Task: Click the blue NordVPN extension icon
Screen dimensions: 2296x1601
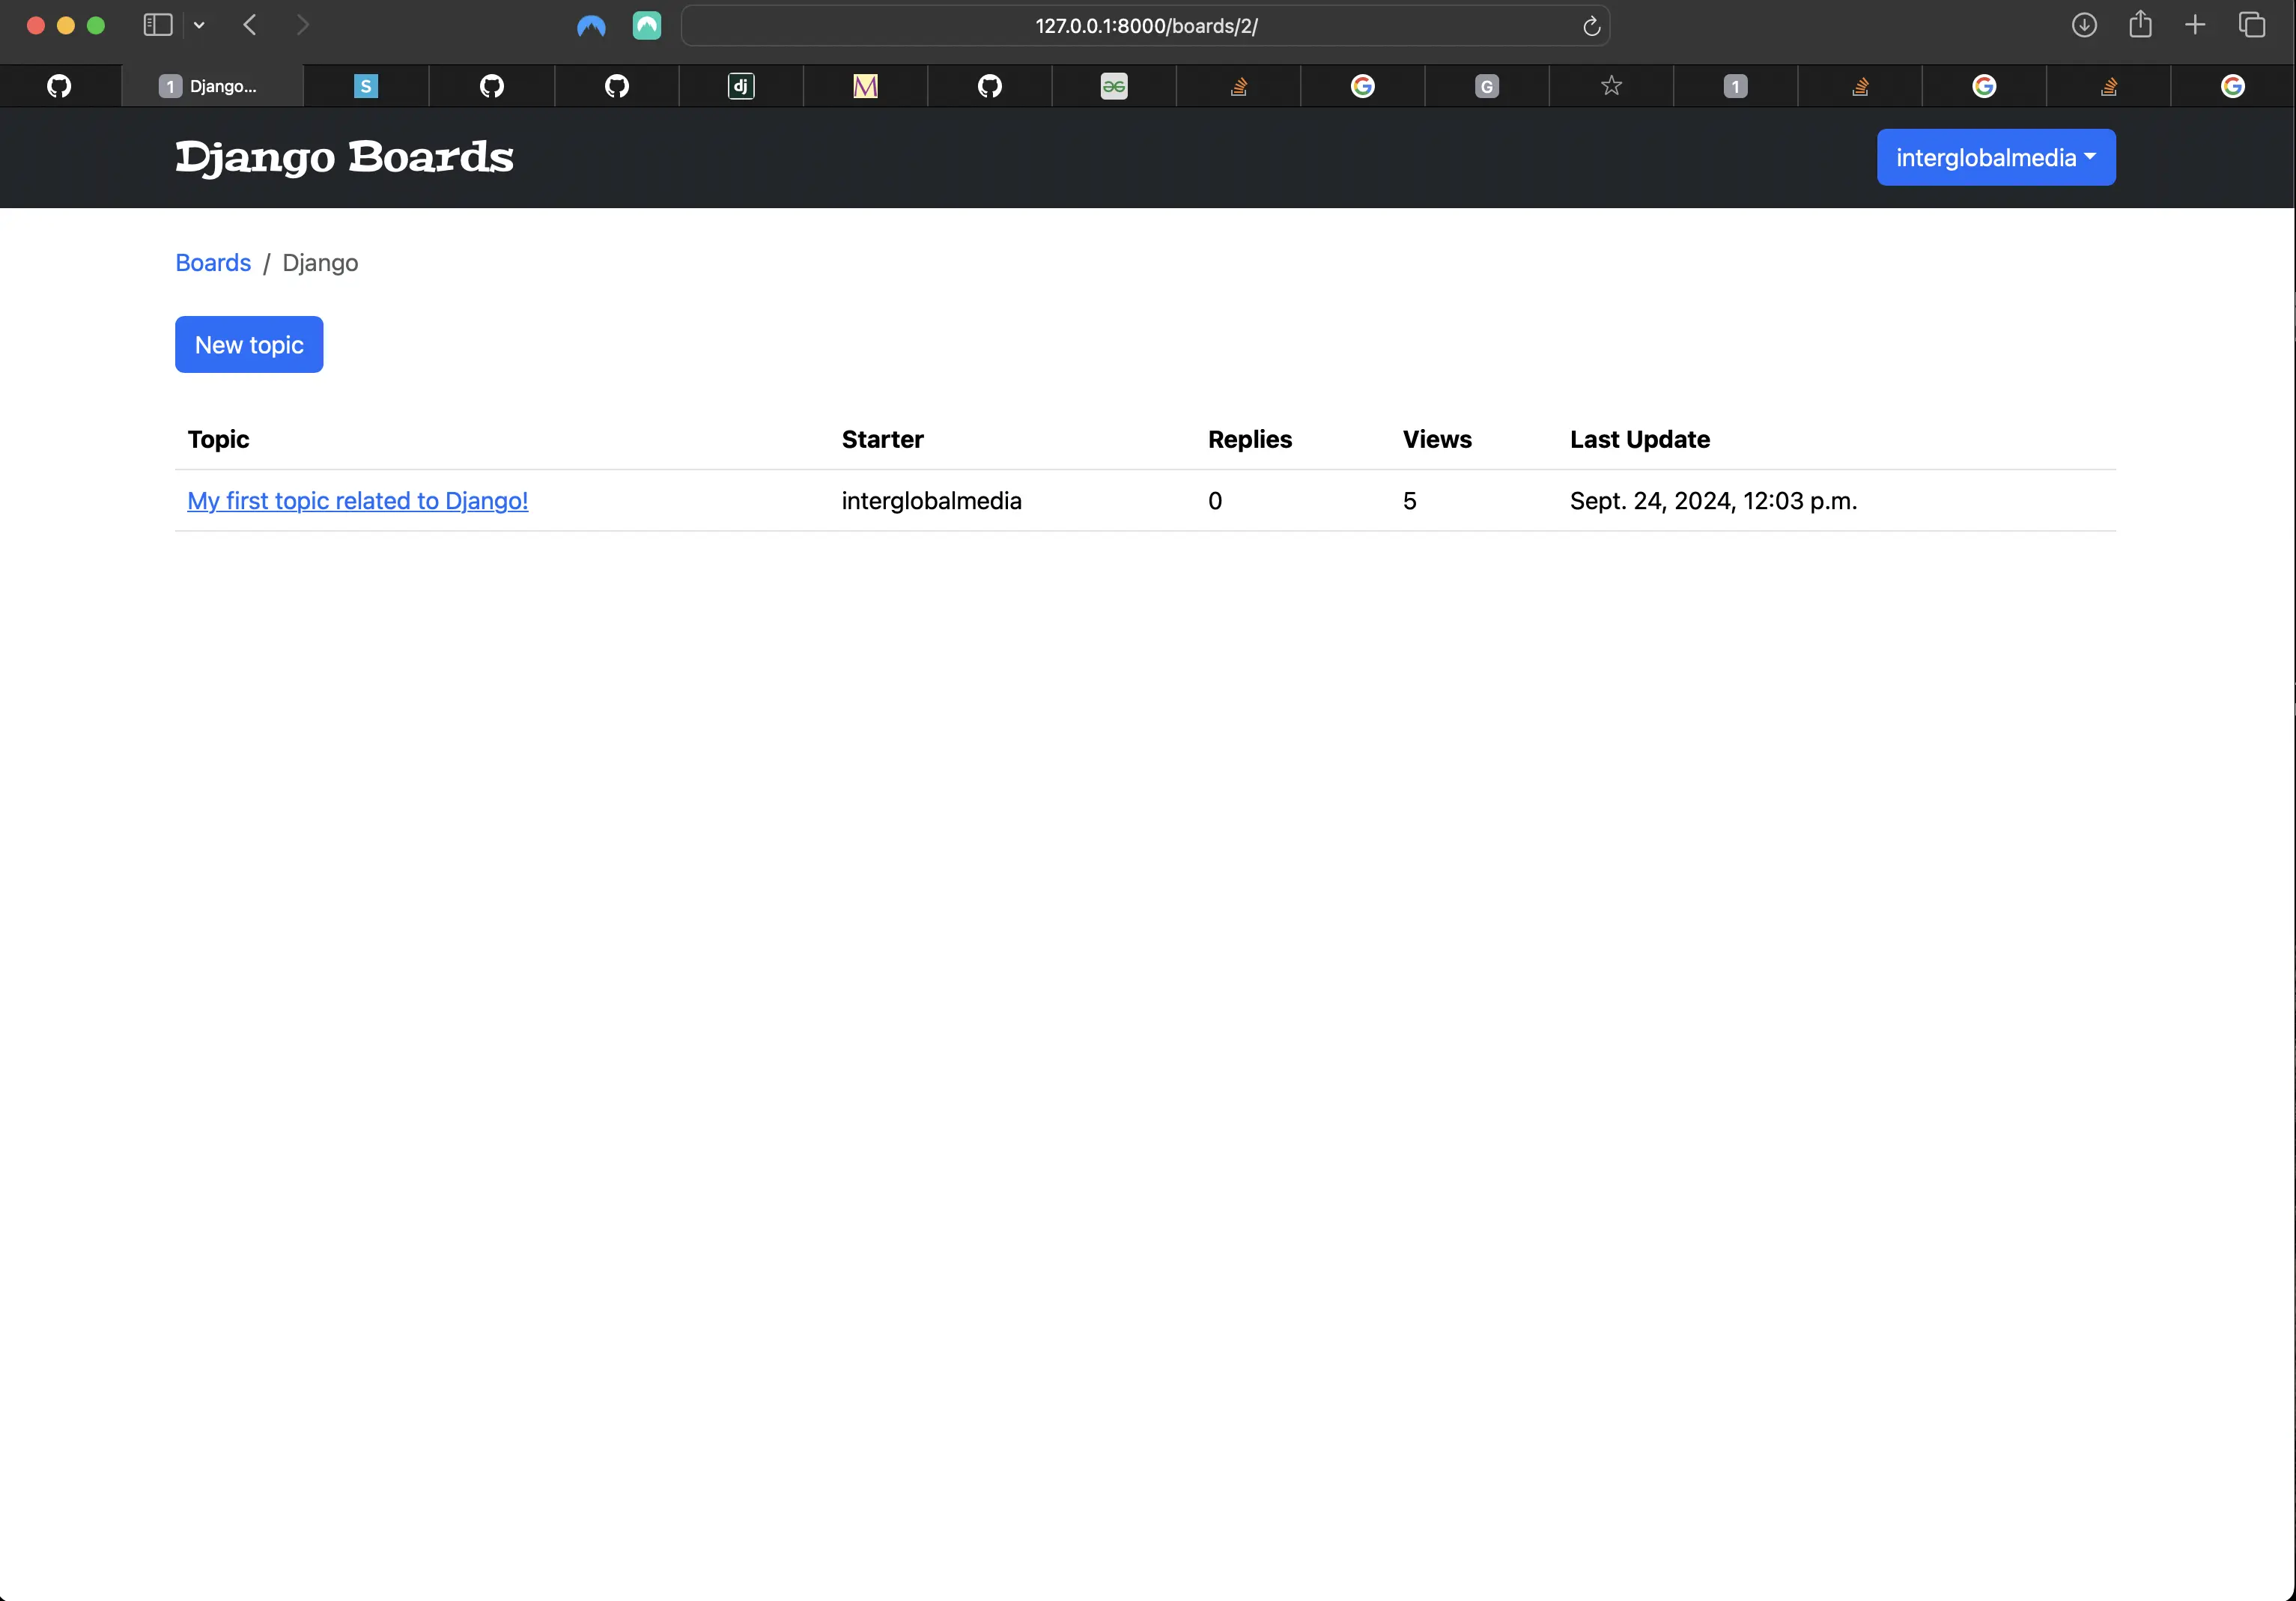Action: [x=591, y=26]
